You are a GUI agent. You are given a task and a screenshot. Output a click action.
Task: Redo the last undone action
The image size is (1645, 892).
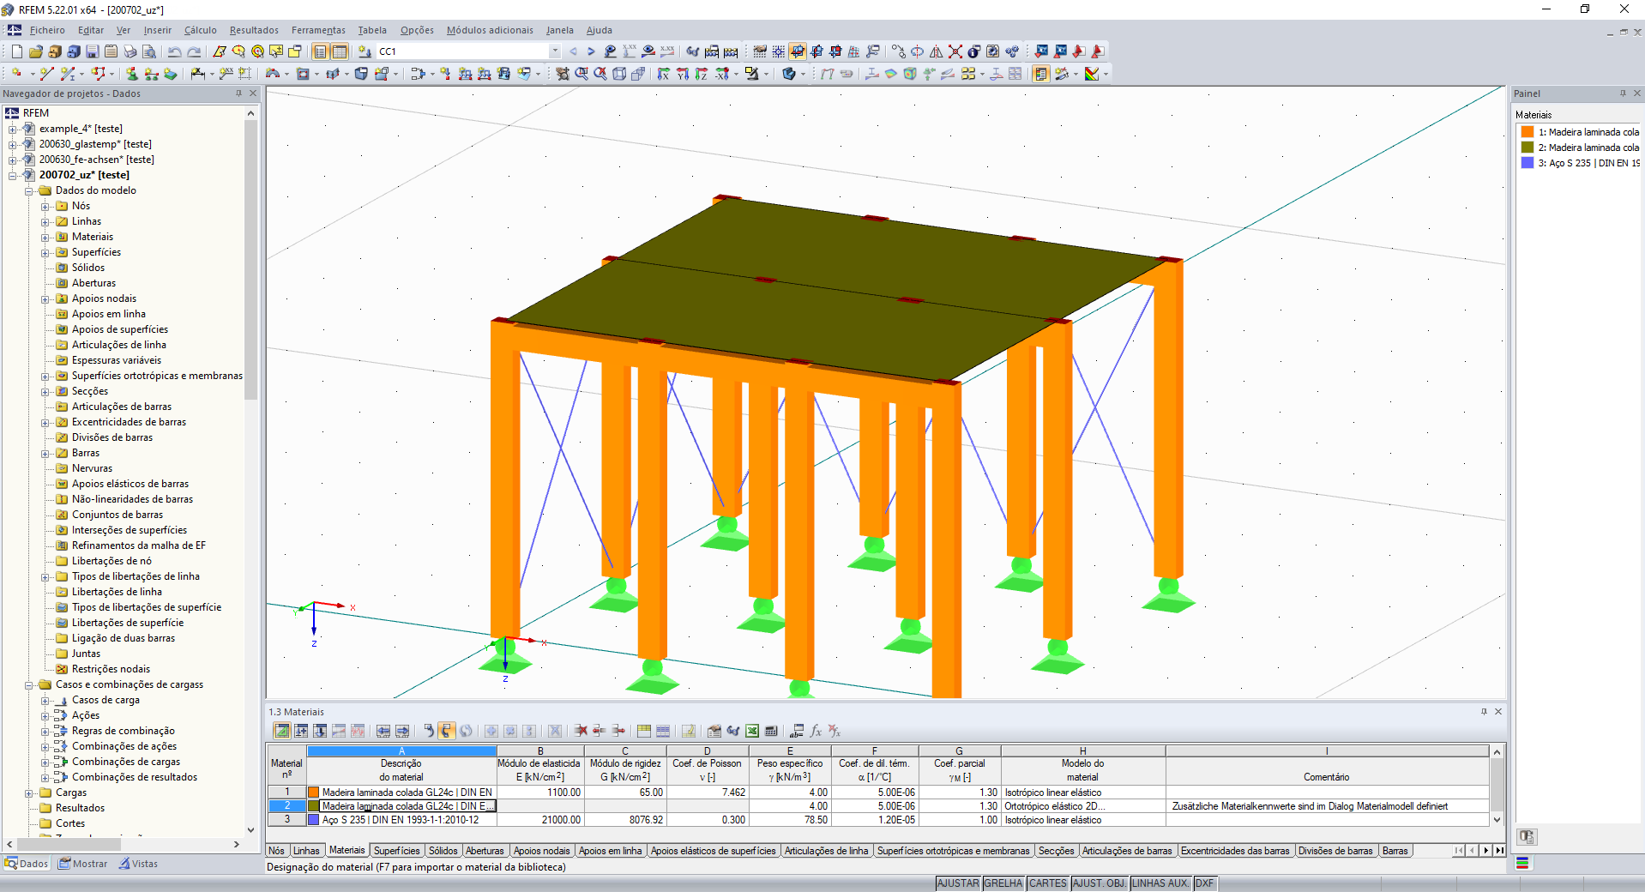[x=194, y=51]
